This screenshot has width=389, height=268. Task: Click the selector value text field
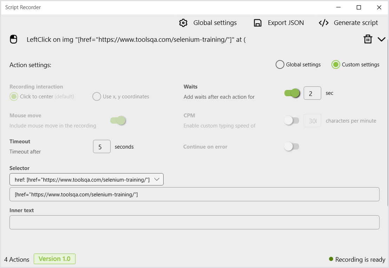point(194,194)
